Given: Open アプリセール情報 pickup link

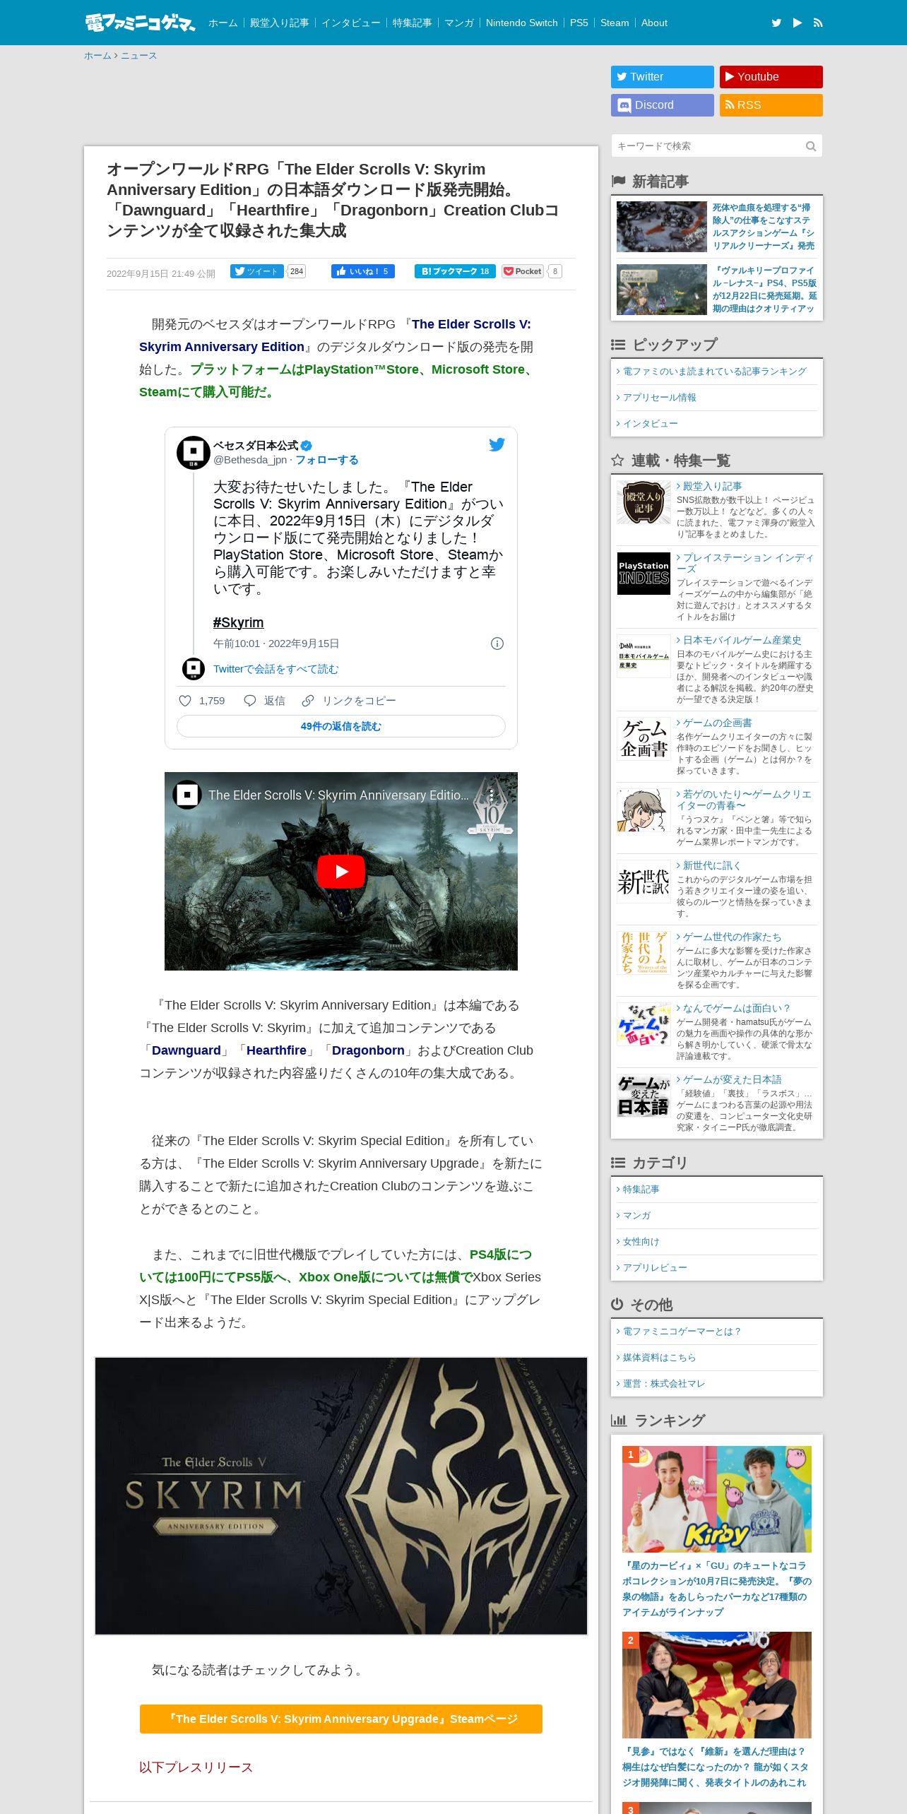Looking at the screenshot, I should [x=660, y=398].
